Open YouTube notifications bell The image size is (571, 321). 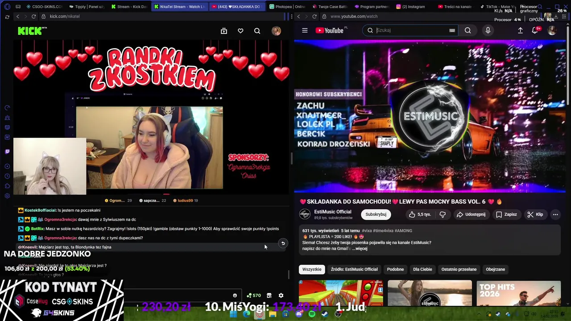[535, 30]
